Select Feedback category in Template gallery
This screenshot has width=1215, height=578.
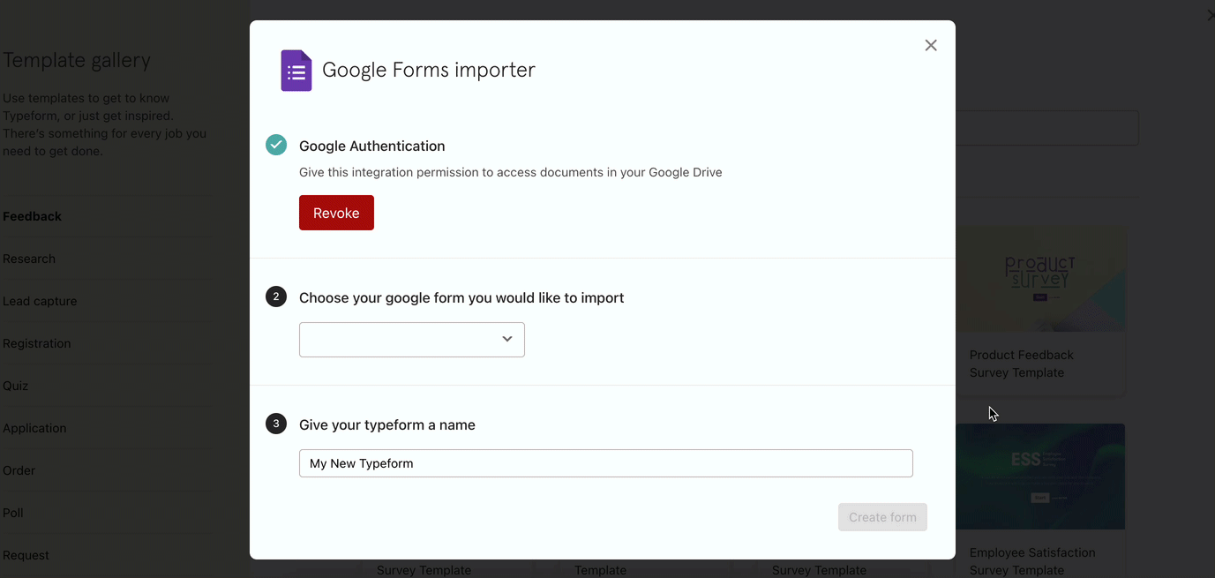click(32, 216)
